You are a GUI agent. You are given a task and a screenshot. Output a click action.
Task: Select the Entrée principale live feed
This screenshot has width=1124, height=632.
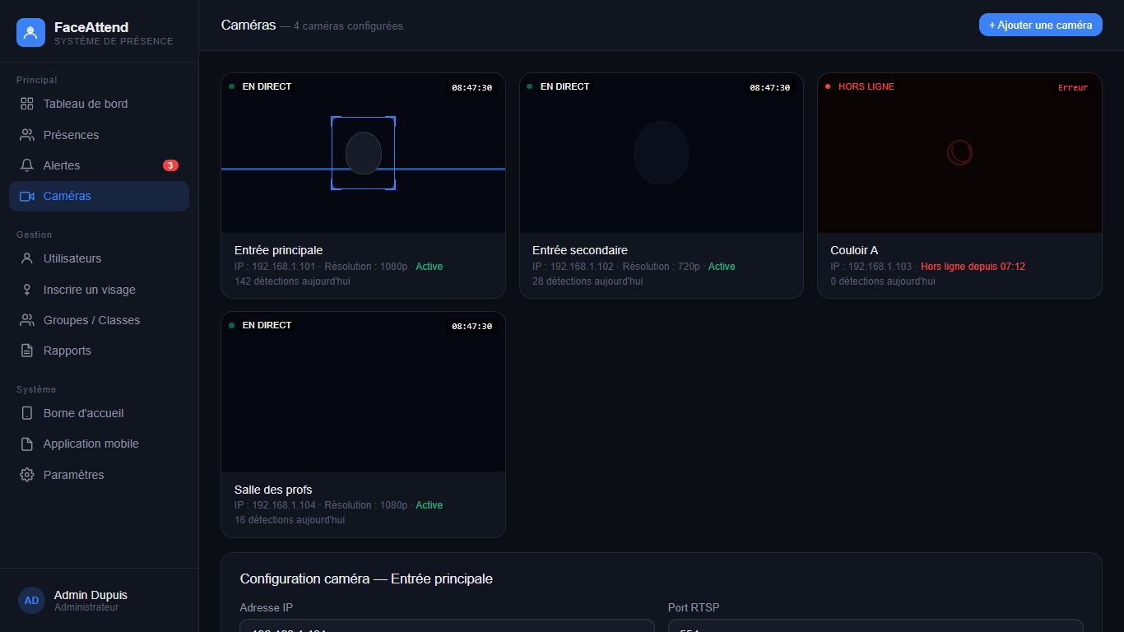(x=363, y=153)
